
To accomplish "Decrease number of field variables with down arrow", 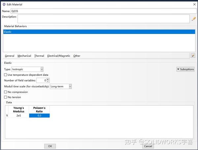I will [x=48, y=81].
